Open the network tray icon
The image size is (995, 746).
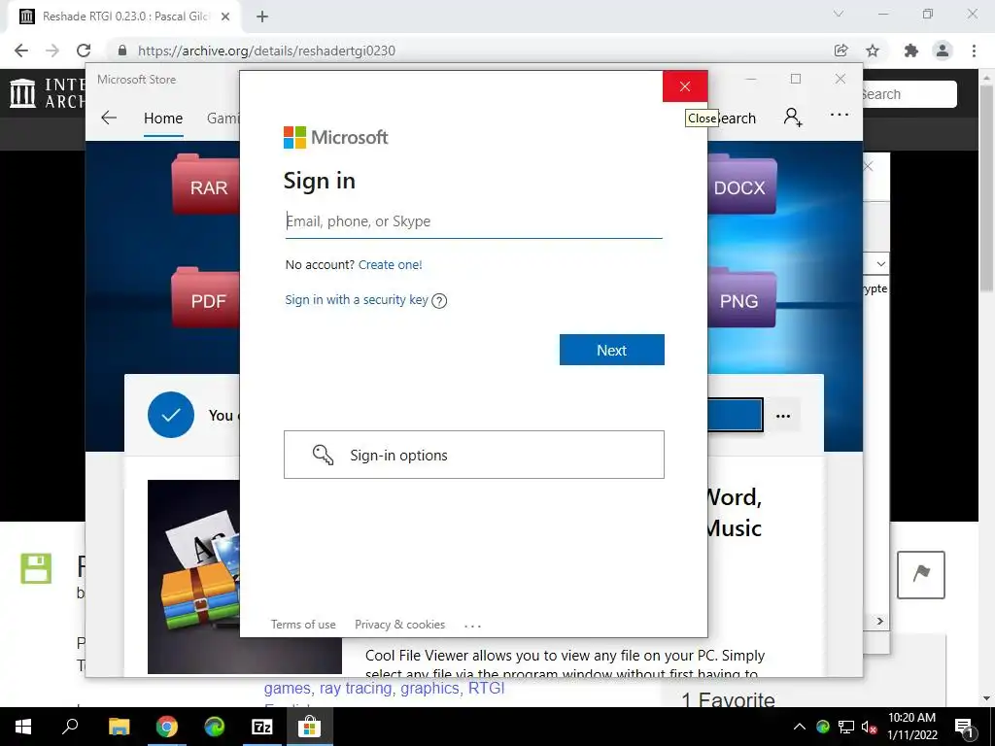[x=846, y=727]
